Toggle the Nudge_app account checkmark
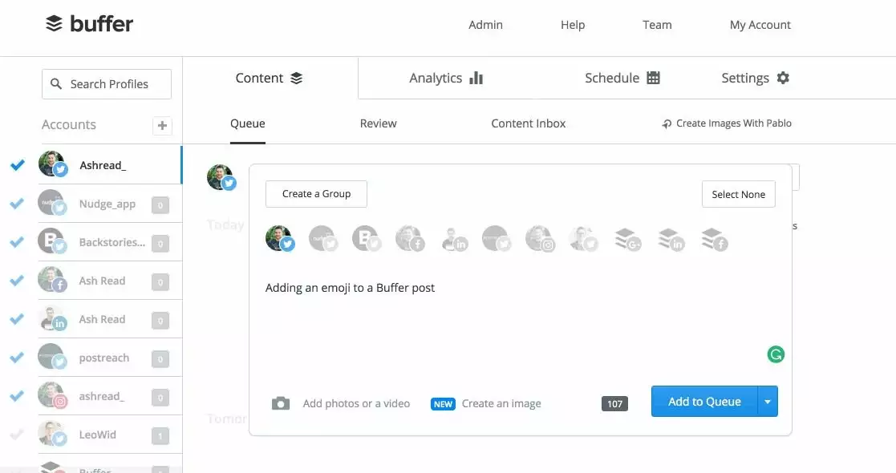Viewport: 896px width, 473px height. (x=17, y=204)
